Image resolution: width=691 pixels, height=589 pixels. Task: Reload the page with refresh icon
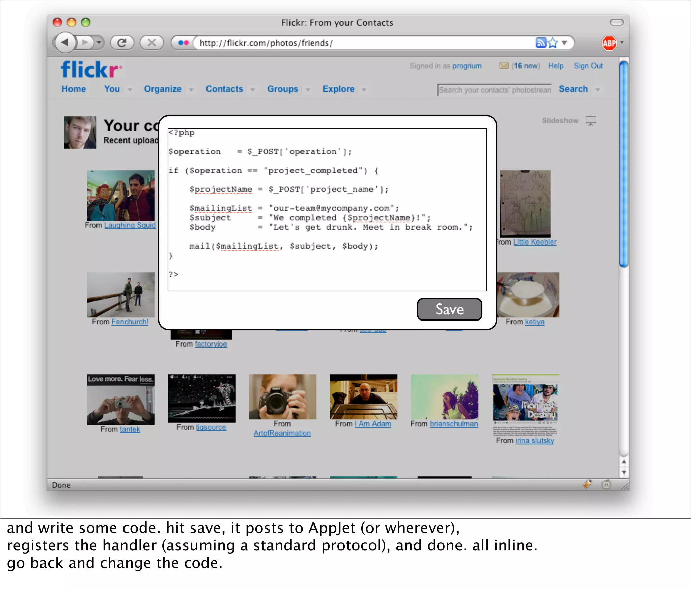tap(122, 43)
